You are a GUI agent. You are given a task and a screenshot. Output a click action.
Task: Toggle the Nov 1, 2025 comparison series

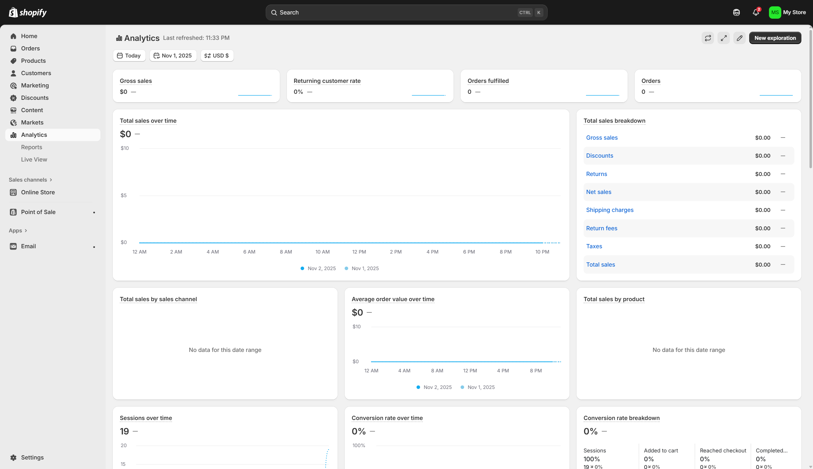361,268
